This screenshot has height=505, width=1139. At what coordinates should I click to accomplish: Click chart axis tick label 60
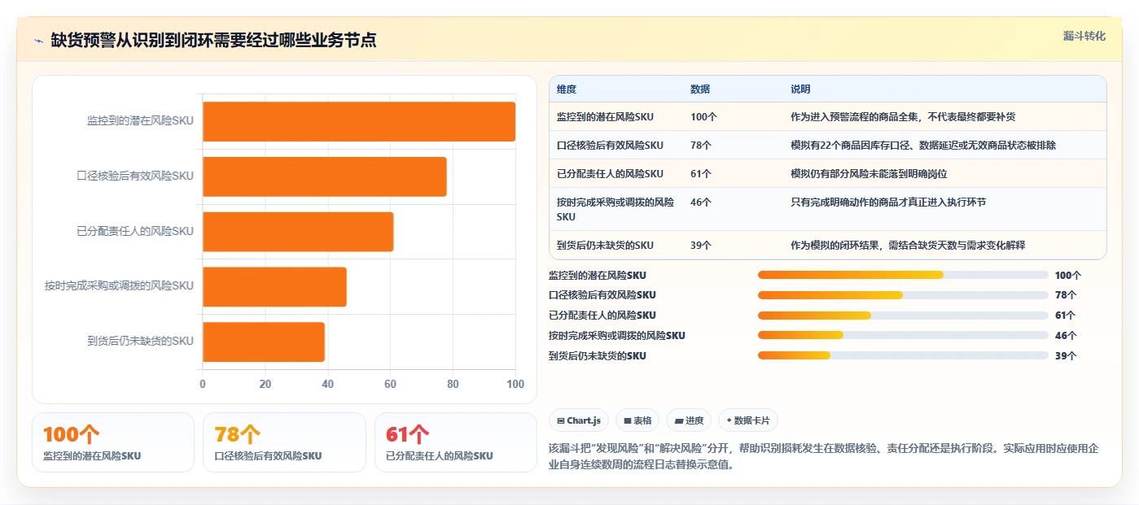point(390,384)
